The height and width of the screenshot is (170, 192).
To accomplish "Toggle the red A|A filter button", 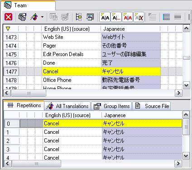I will pos(128,17).
